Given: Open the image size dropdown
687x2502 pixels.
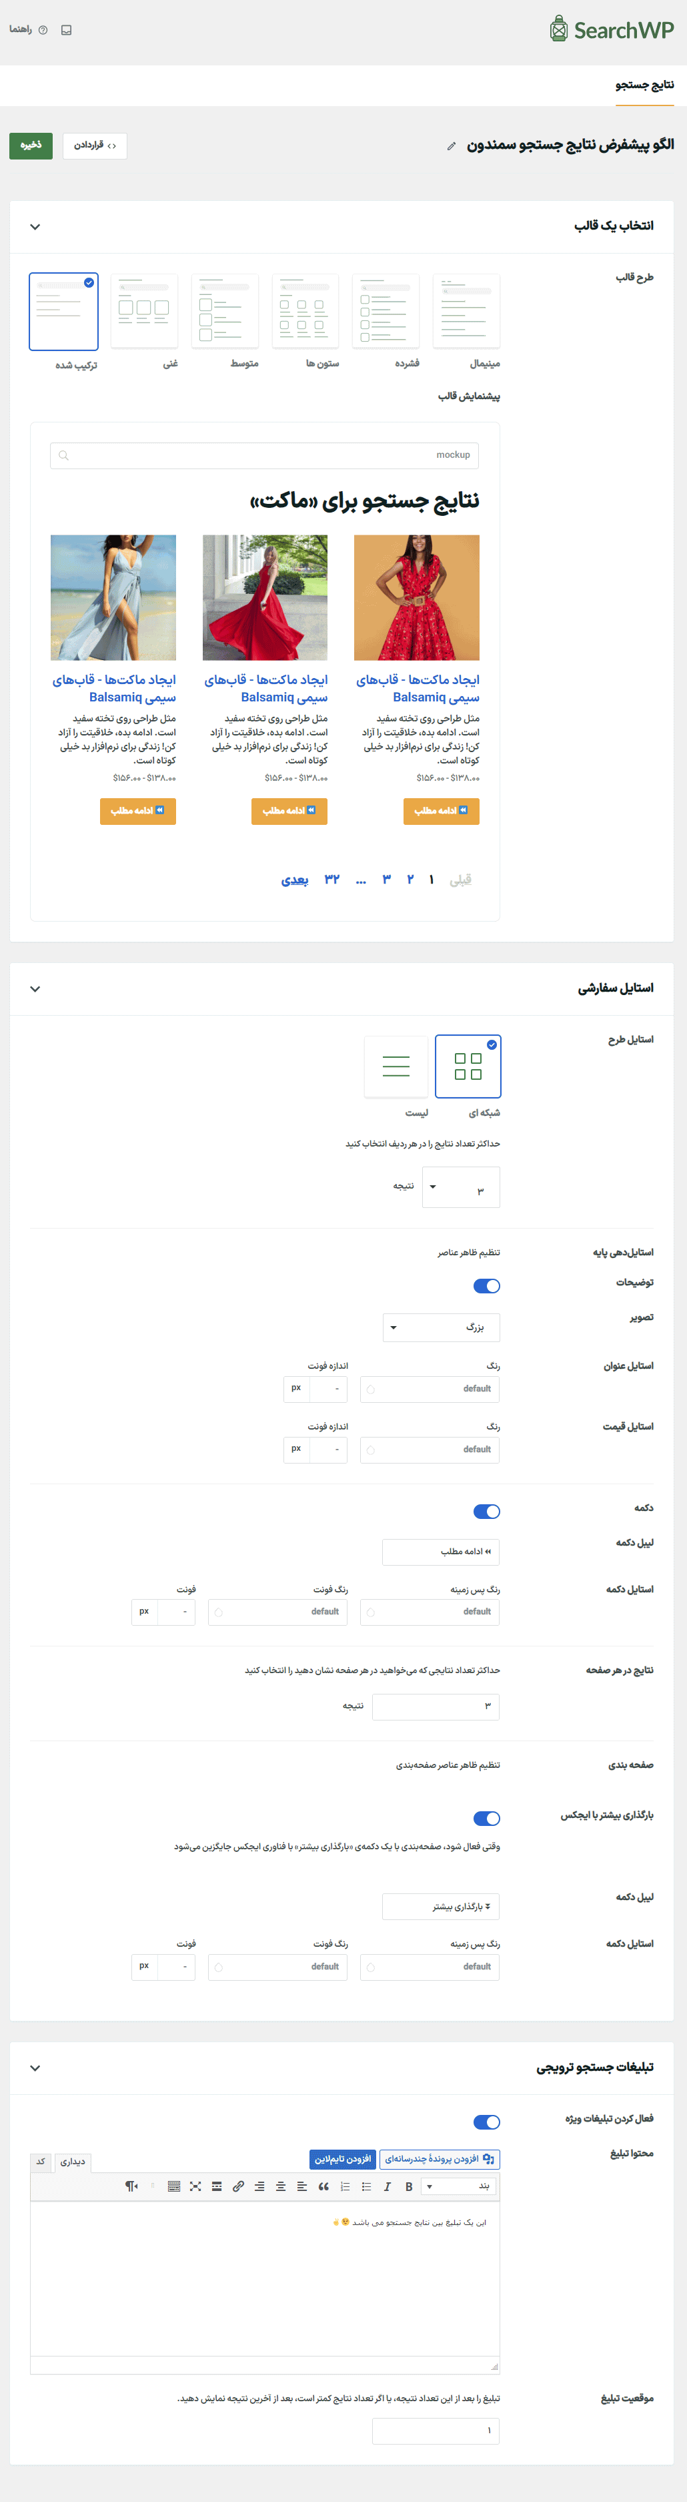Looking at the screenshot, I should pyautogui.click(x=442, y=1327).
